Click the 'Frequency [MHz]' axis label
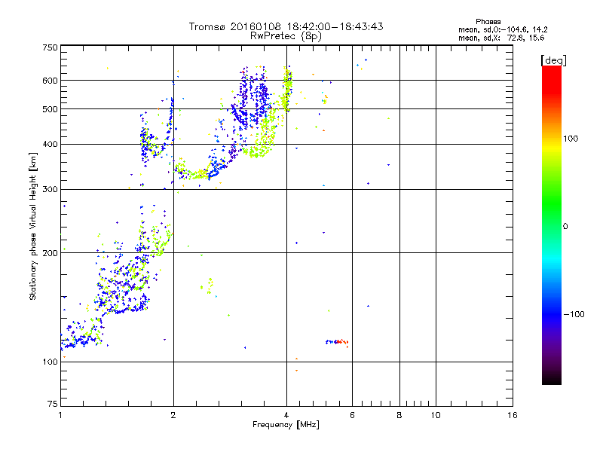The image size is (603, 452). [286, 425]
